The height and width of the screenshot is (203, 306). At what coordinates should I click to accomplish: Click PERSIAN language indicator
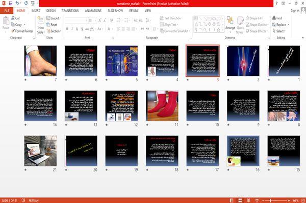[34, 200]
